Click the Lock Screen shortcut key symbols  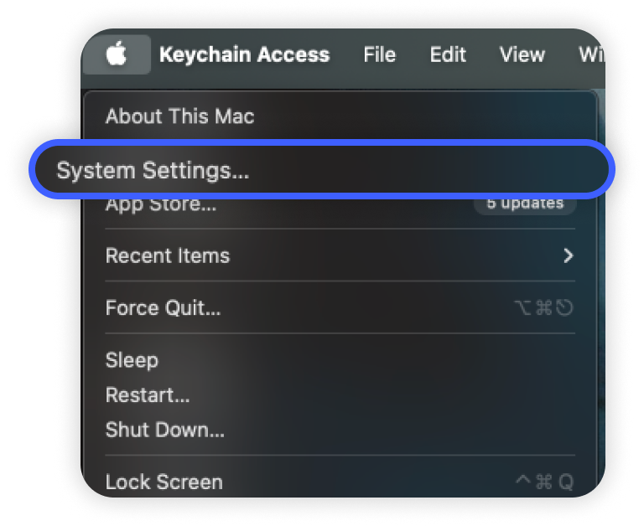pos(543,482)
